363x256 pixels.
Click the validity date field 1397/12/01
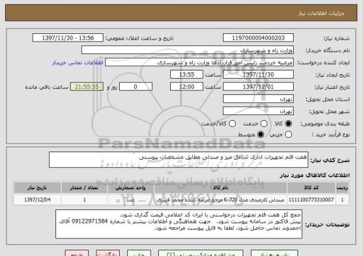[x=258, y=87]
